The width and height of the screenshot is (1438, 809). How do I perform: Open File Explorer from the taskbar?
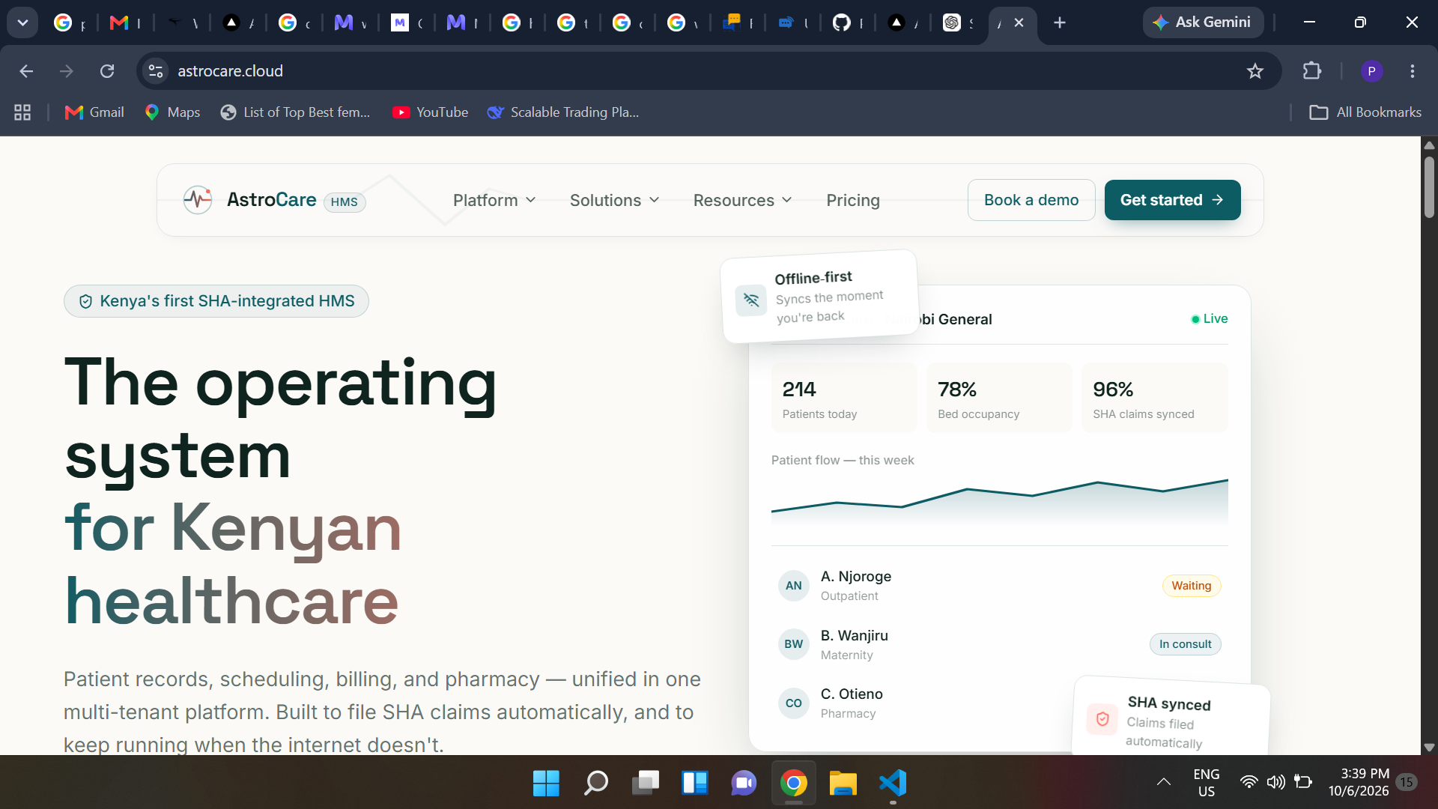pyautogui.click(x=843, y=784)
